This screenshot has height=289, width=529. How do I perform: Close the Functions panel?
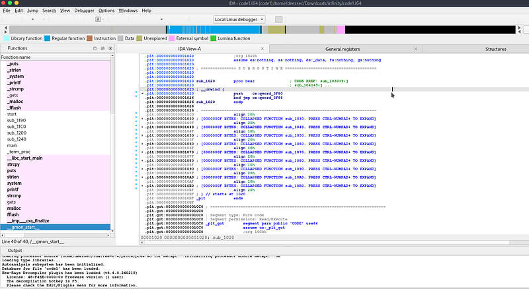pyautogui.click(x=110, y=49)
